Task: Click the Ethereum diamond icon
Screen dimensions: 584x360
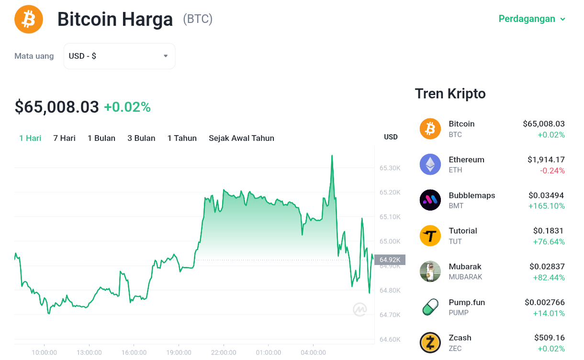Action: tap(430, 165)
